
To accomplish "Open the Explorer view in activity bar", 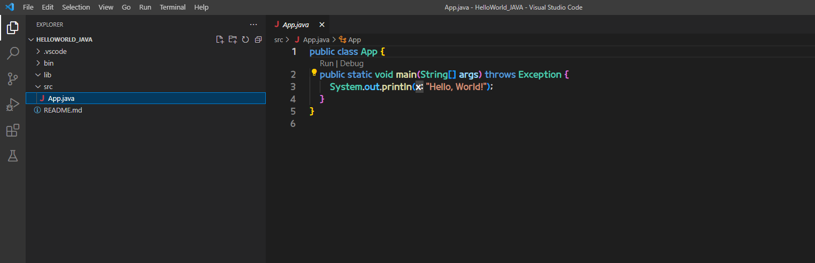I will [13, 27].
